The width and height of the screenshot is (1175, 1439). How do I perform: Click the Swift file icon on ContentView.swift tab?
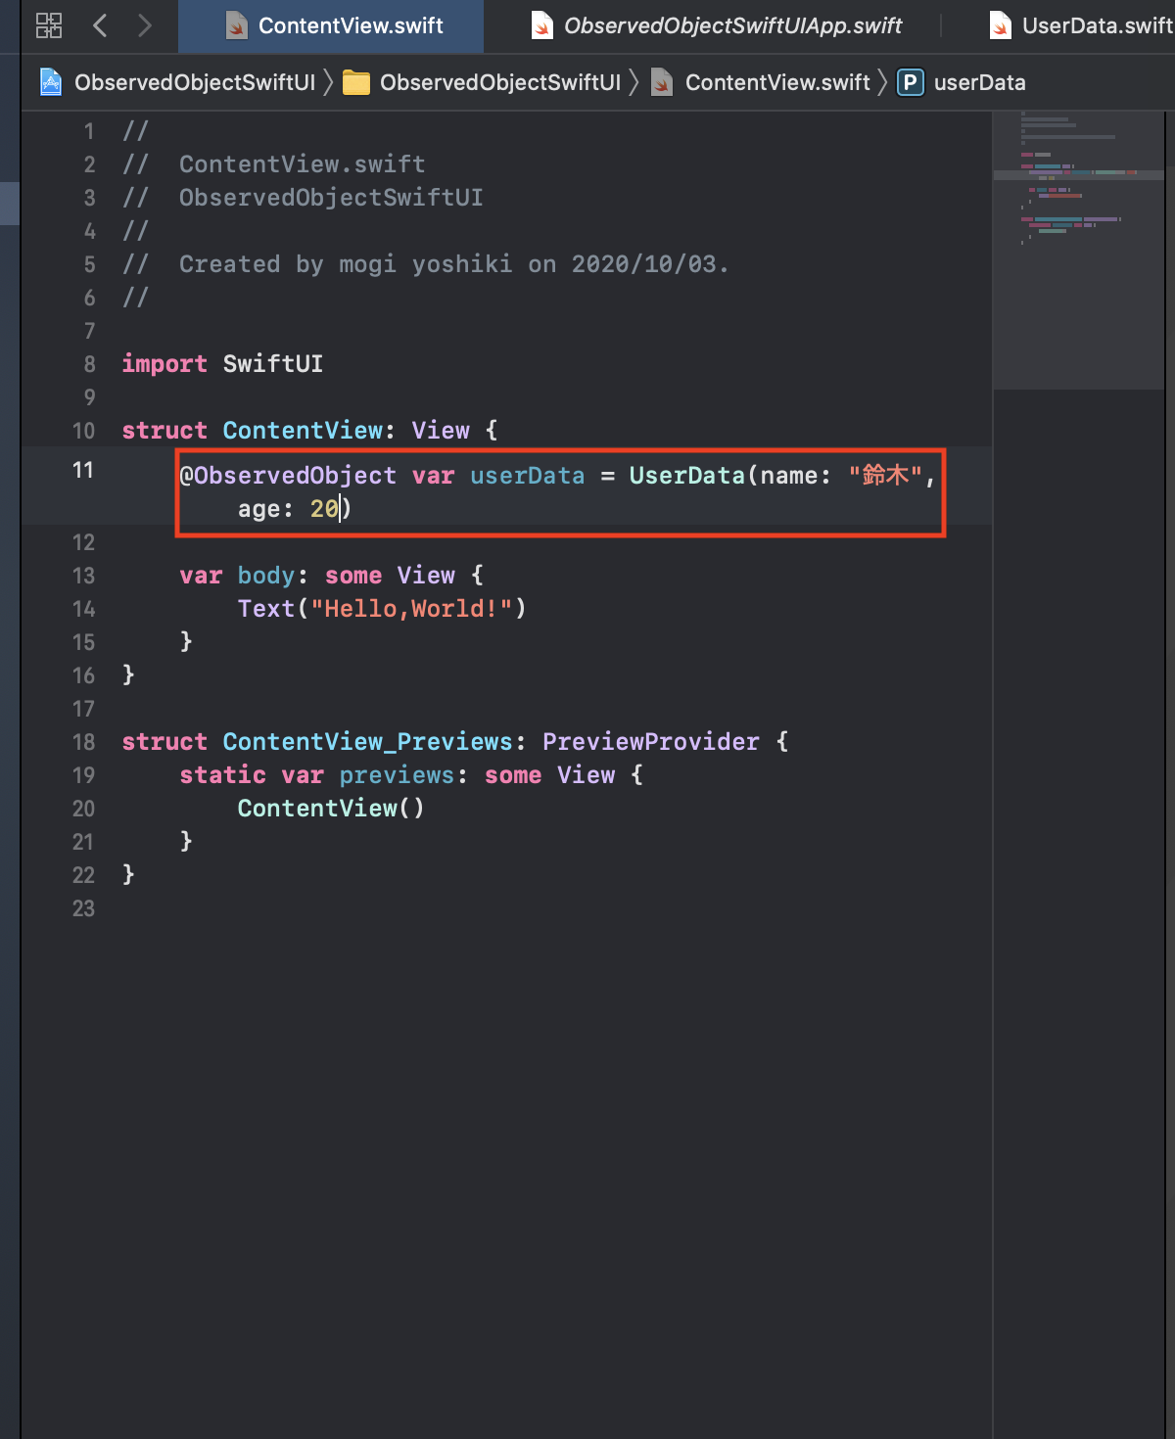236,26
